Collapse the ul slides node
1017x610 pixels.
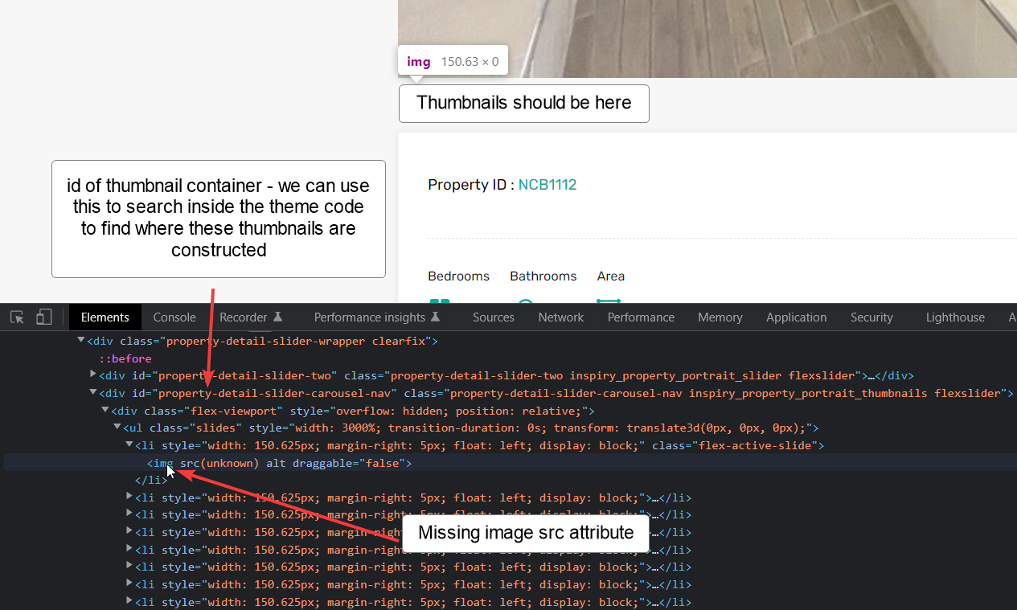click(x=117, y=428)
